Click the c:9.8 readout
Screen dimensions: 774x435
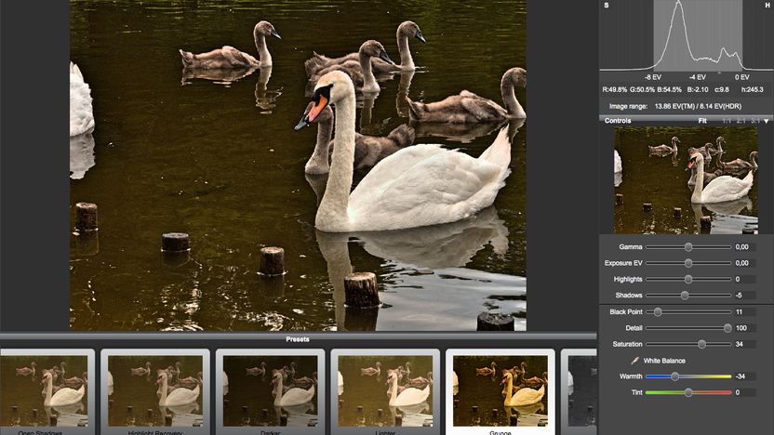click(722, 90)
